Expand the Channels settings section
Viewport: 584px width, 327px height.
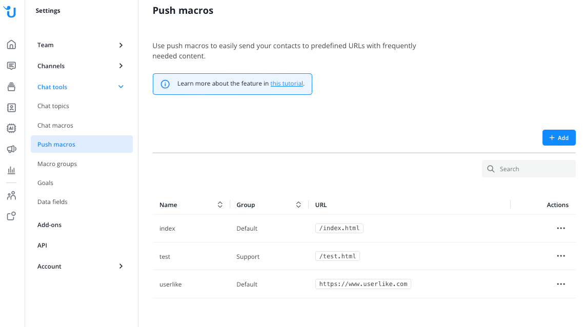(x=80, y=66)
